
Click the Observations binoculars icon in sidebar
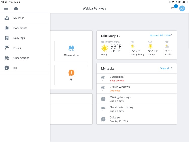click(x=7, y=58)
